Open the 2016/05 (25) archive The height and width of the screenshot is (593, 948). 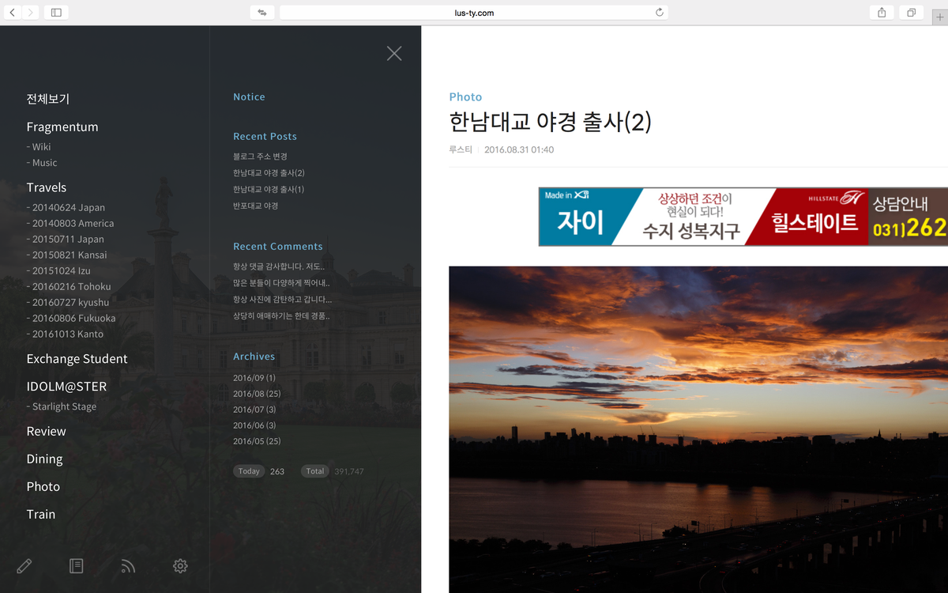pos(257,441)
